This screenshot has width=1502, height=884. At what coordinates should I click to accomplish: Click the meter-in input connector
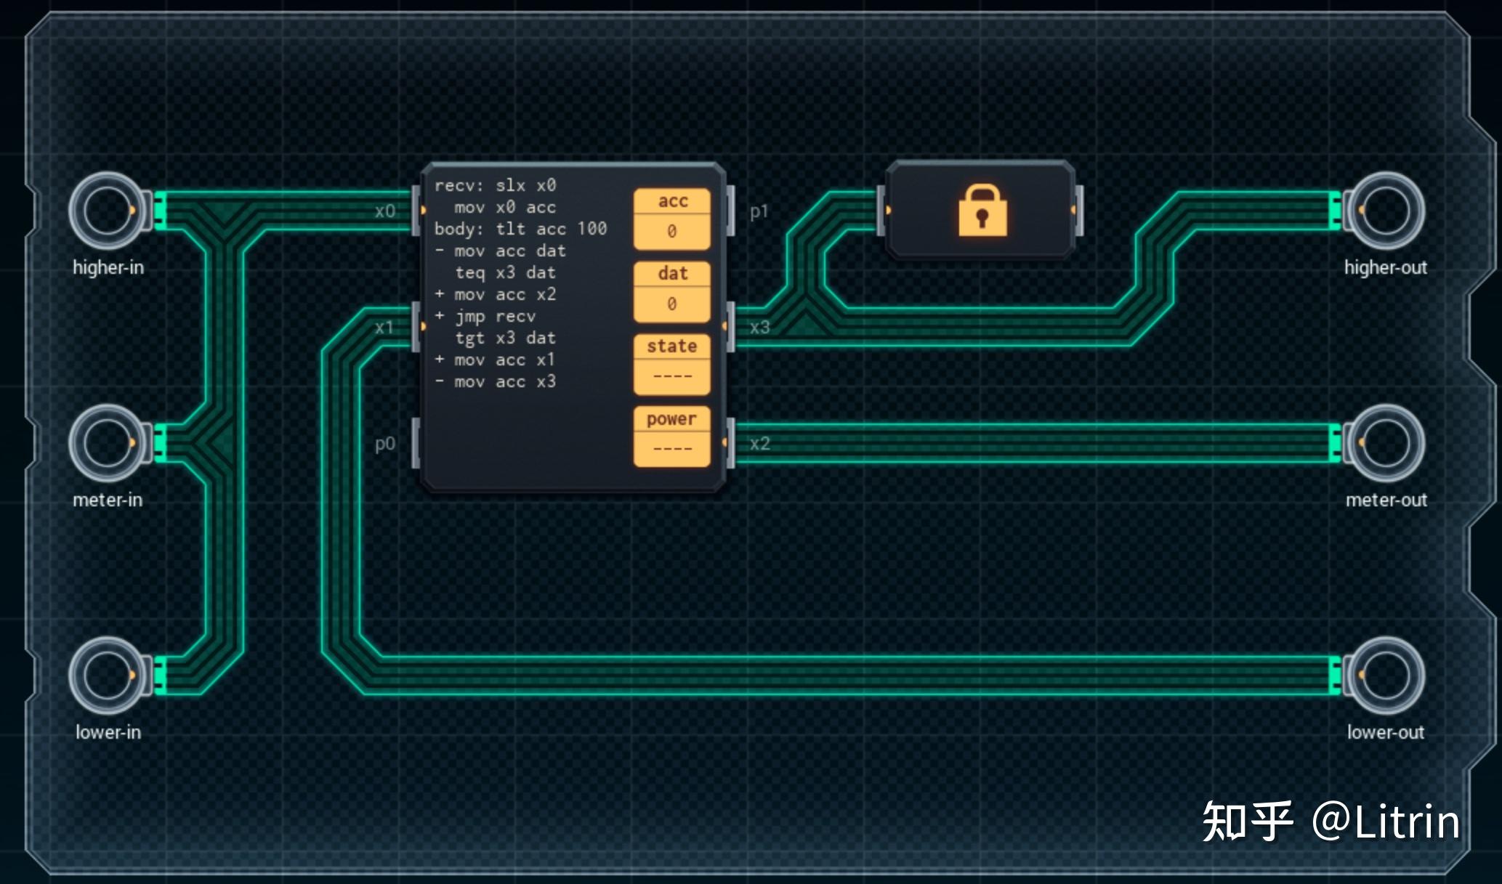[x=108, y=443]
